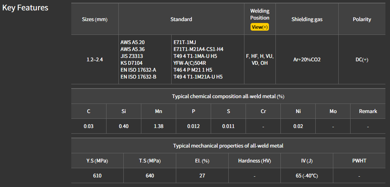Click the 65 (-40°C) impact value cell
390x187 pixels.
point(307,176)
